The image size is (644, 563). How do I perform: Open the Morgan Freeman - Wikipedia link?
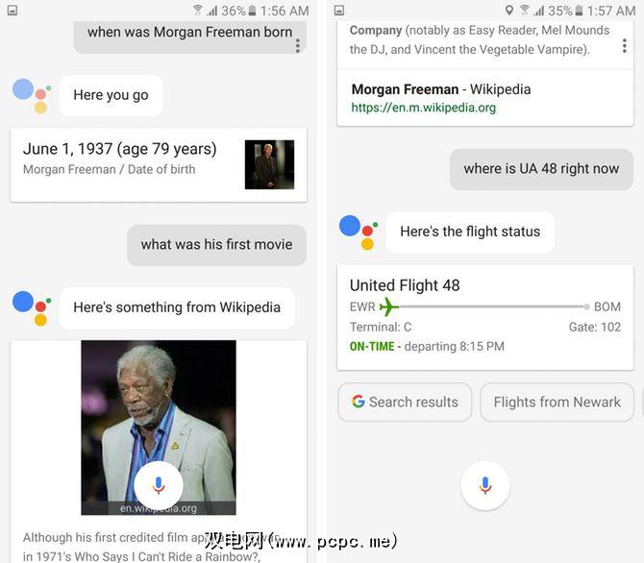click(441, 89)
